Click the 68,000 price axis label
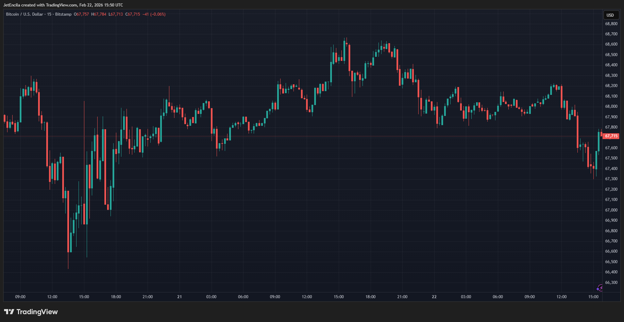Image resolution: width=624 pixels, height=322 pixels. (x=611, y=106)
